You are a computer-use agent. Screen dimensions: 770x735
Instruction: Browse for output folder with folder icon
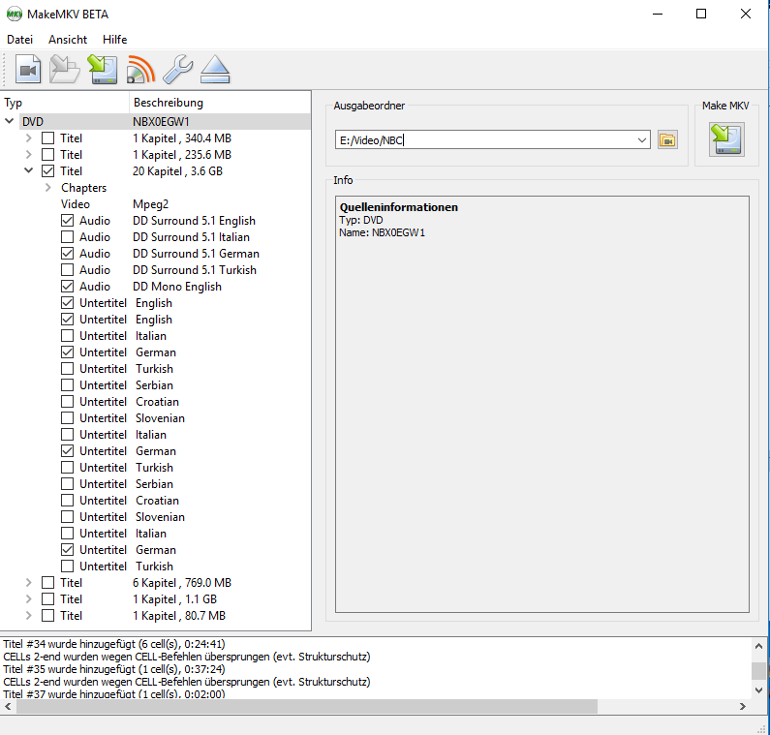[667, 140]
